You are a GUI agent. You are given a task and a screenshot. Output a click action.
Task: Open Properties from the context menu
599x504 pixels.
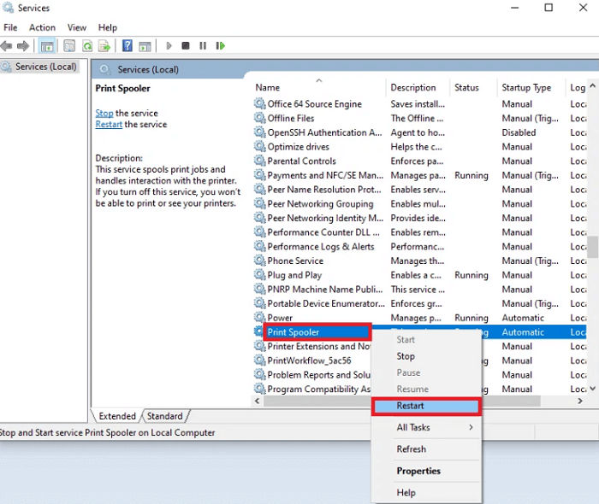426,471
